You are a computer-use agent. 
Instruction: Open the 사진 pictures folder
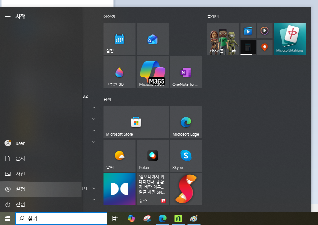(41, 174)
